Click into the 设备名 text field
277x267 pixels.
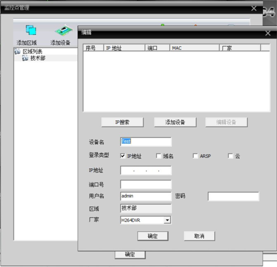[x=145, y=142]
